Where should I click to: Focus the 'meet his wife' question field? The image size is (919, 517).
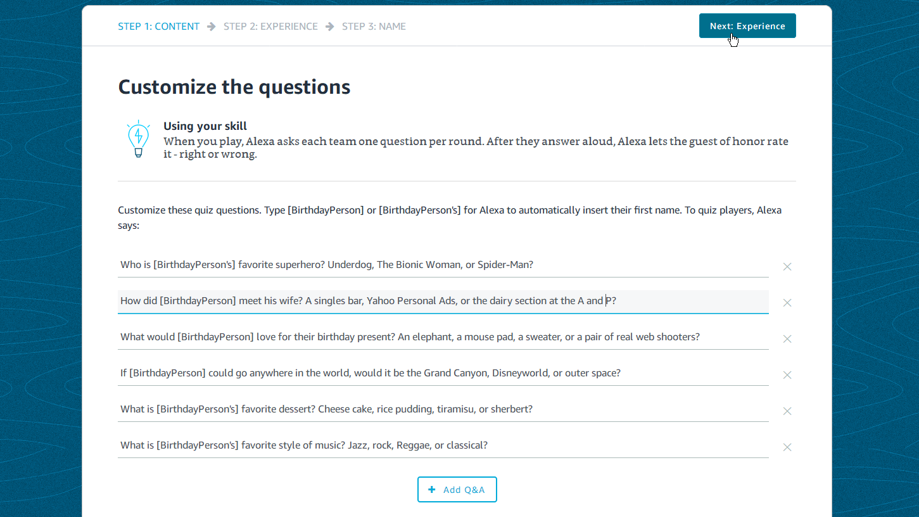[443, 301]
